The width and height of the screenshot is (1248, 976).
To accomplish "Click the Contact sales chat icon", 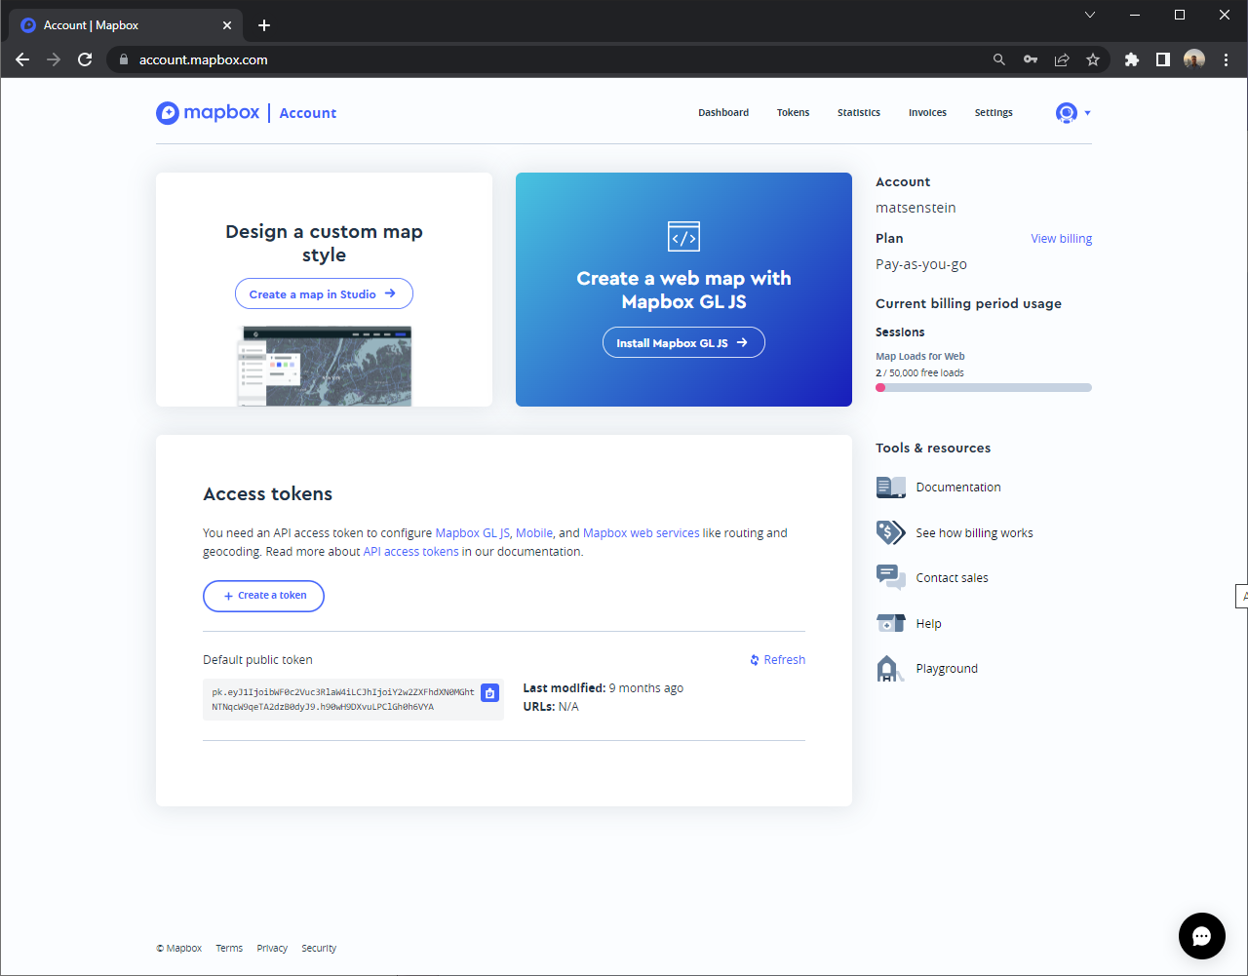I will 890,577.
